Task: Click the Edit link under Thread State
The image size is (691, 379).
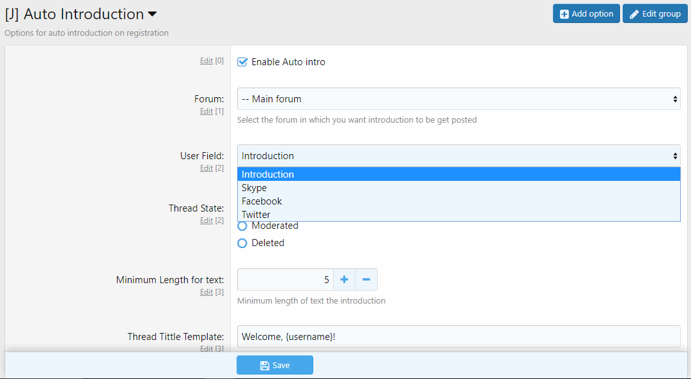Action: click(x=206, y=220)
